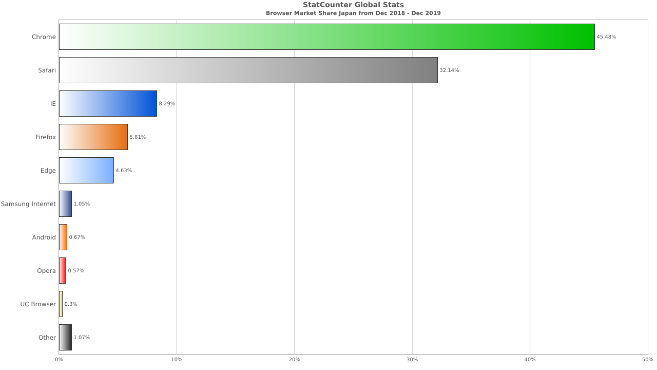Click the UC Browser axis label

click(38, 304)
